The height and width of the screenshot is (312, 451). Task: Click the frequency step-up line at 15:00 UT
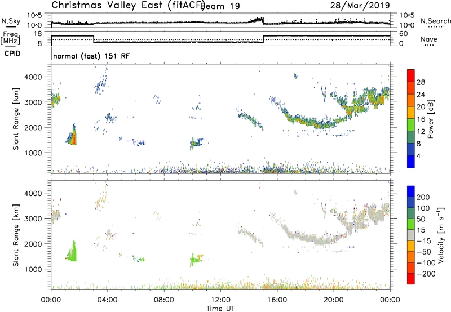point(263,39)
